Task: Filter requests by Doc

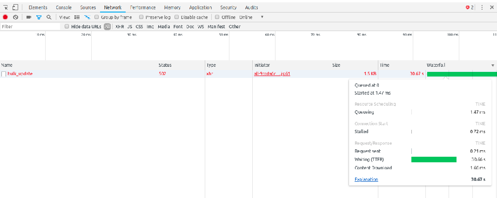Action: (190, 26)
